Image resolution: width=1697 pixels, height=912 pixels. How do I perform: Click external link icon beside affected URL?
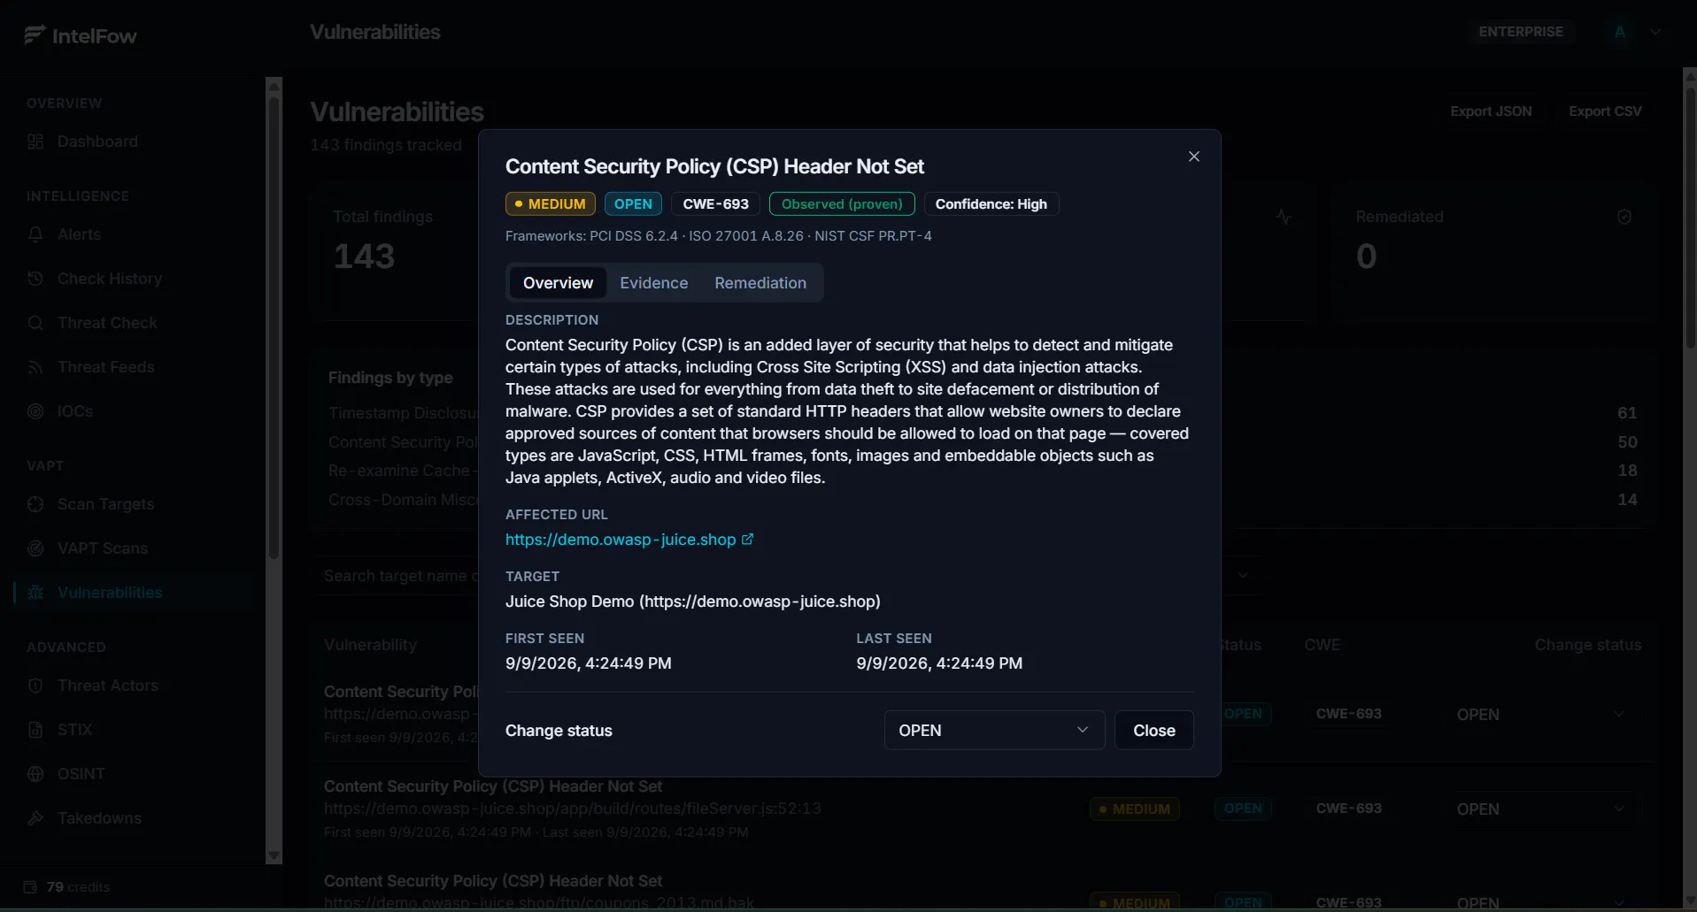[747, 540]
